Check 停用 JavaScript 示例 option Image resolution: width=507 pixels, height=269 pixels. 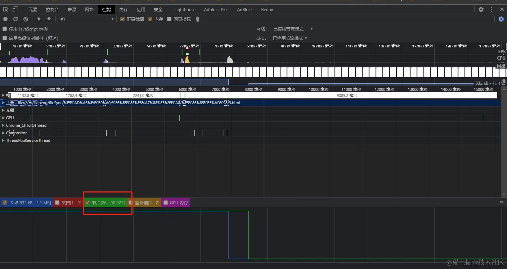pyautogui.click(x=5, y=29)
